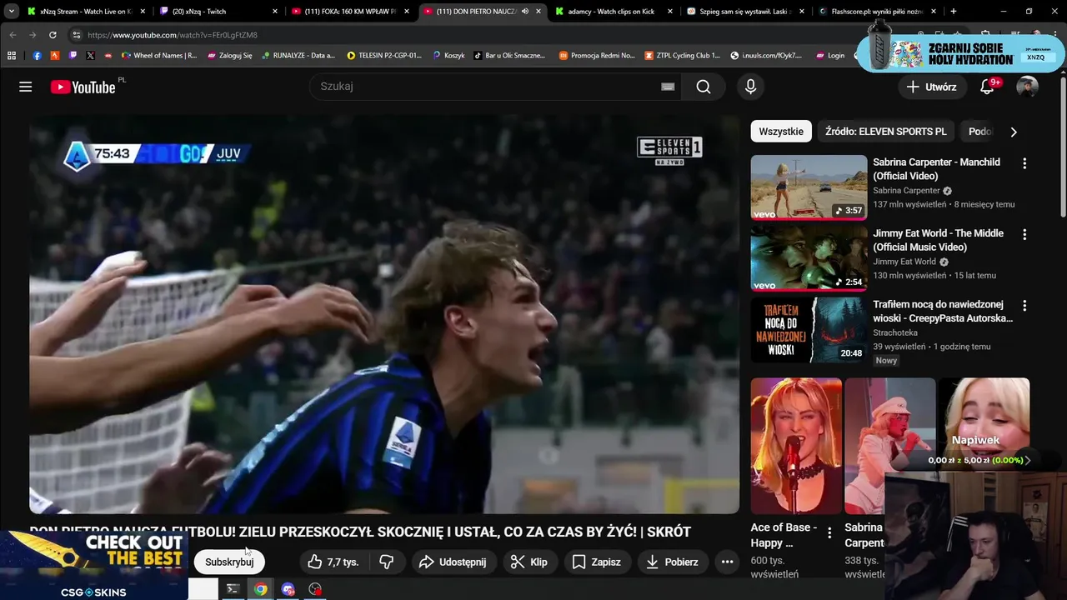Open the Twitch bookmark icon
1067x600 pixels.
[x=73, y=56]
